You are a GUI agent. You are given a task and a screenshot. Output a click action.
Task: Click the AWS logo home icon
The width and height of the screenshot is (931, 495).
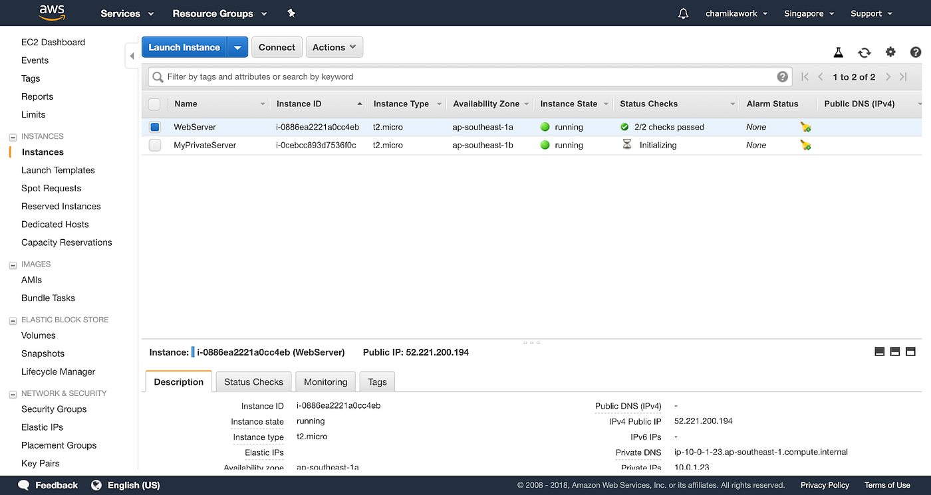click(x=51, y=13)
